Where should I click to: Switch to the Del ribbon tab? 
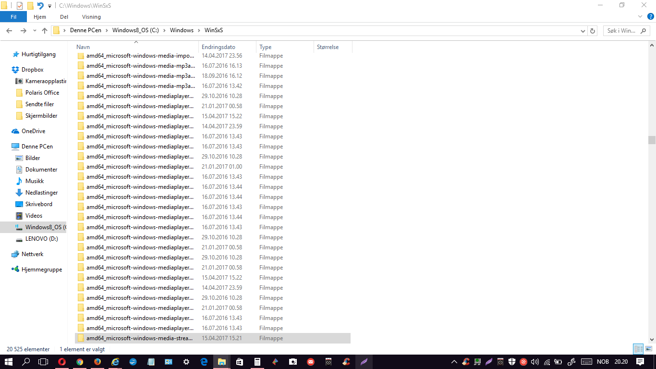point(64,17)
